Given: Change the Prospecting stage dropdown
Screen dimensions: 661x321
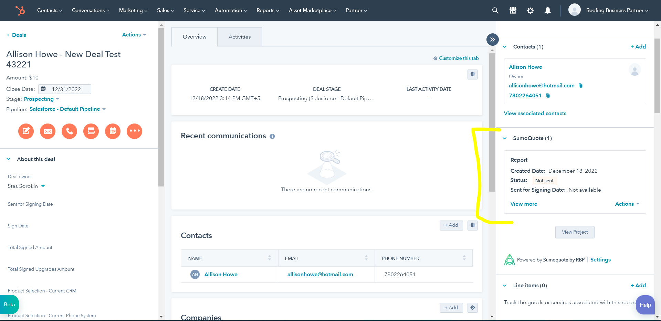Looking at the screenshot, I should [x=41, y=99].
